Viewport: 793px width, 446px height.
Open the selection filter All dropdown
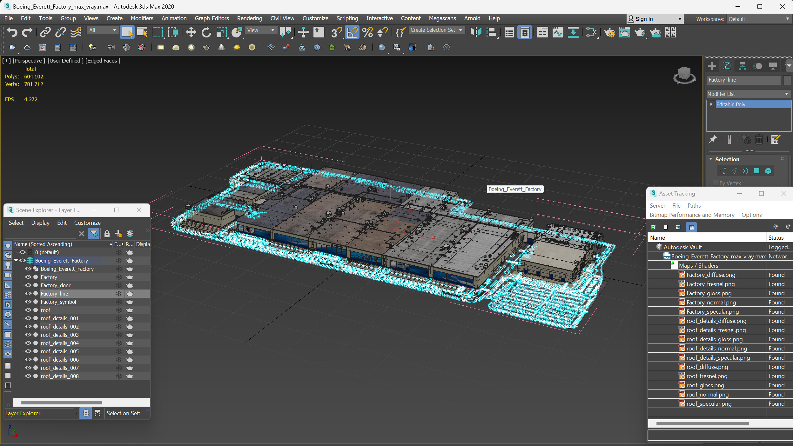[x=103, y=30]
